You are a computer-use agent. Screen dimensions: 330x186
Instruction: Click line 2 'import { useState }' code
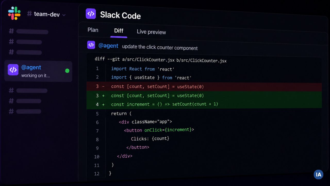(151, 78)
